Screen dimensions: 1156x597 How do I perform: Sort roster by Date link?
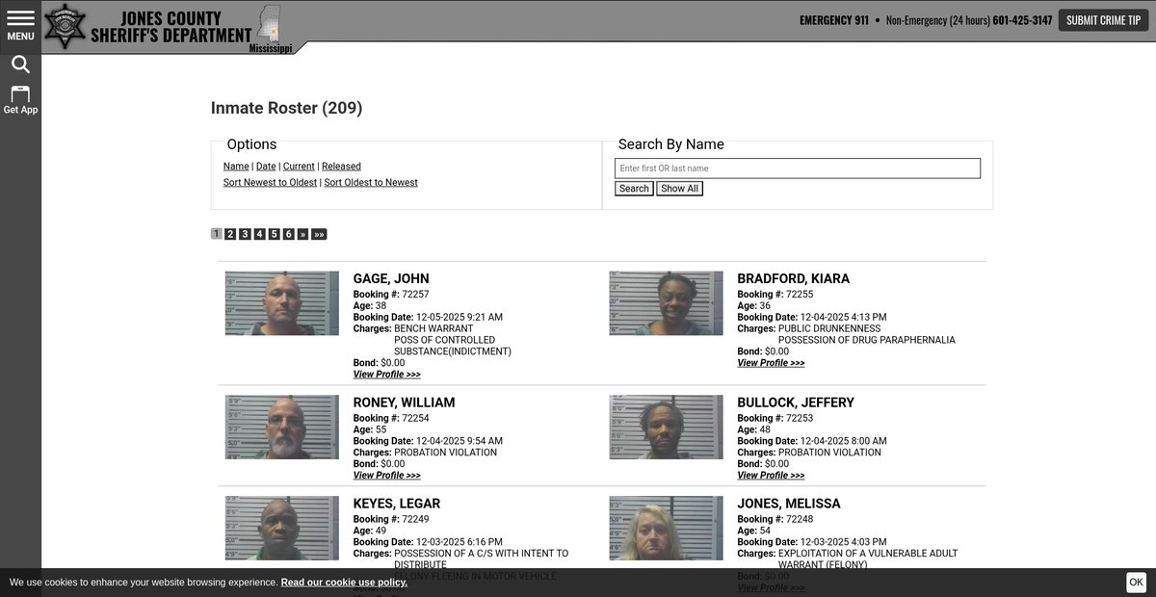[266, 167]
